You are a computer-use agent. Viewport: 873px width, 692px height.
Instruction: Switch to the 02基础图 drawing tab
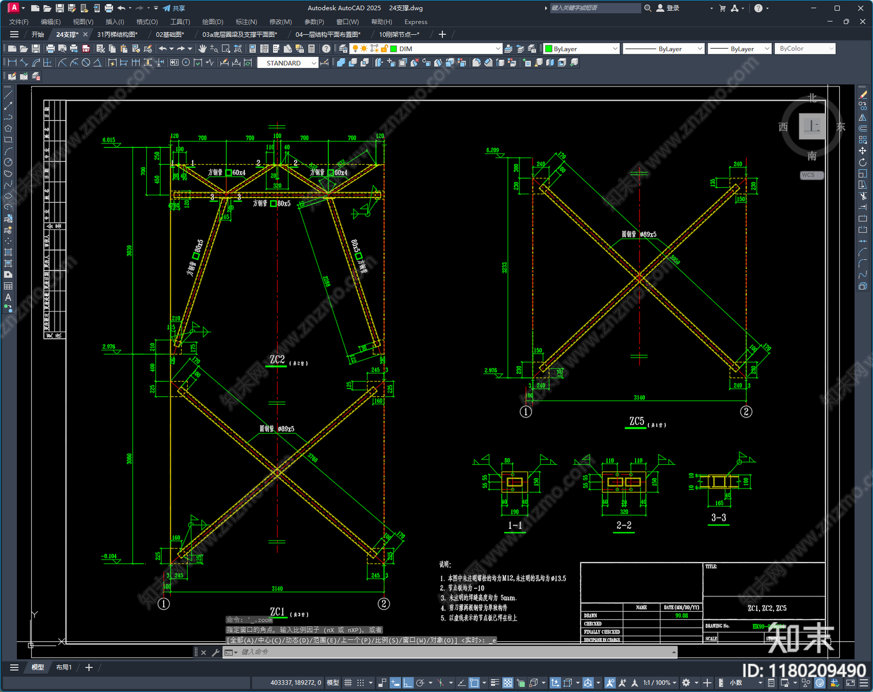pos(170,34)
